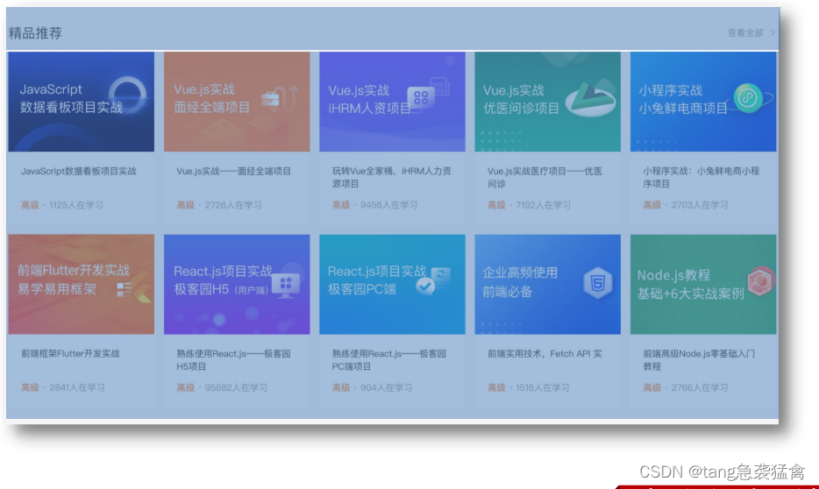Click the monitor icon on 极客园H5 banner
Screen dimensions: 819x489
[286, 286]
